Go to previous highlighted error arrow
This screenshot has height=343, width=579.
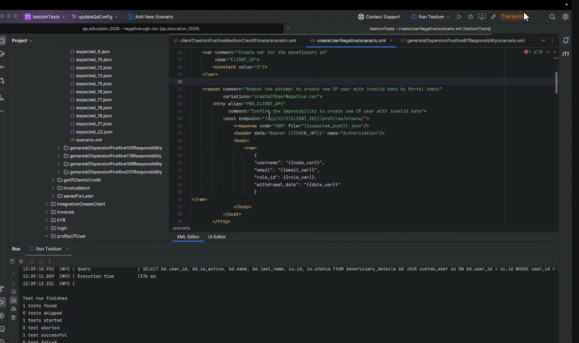[x=548, y=52]
